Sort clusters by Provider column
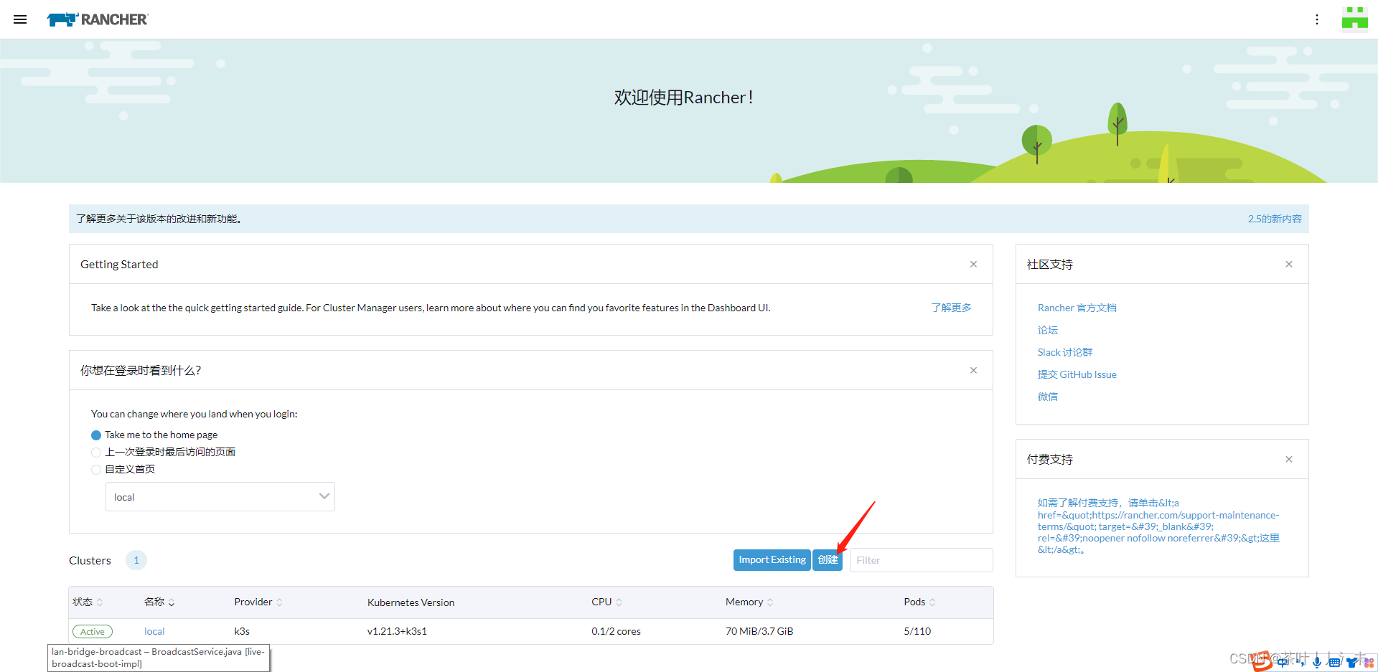The width and height of the screenshot is (1378, 672). point(258,602)
